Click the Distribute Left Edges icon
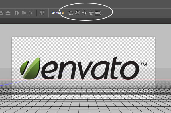 pos(17,13)
